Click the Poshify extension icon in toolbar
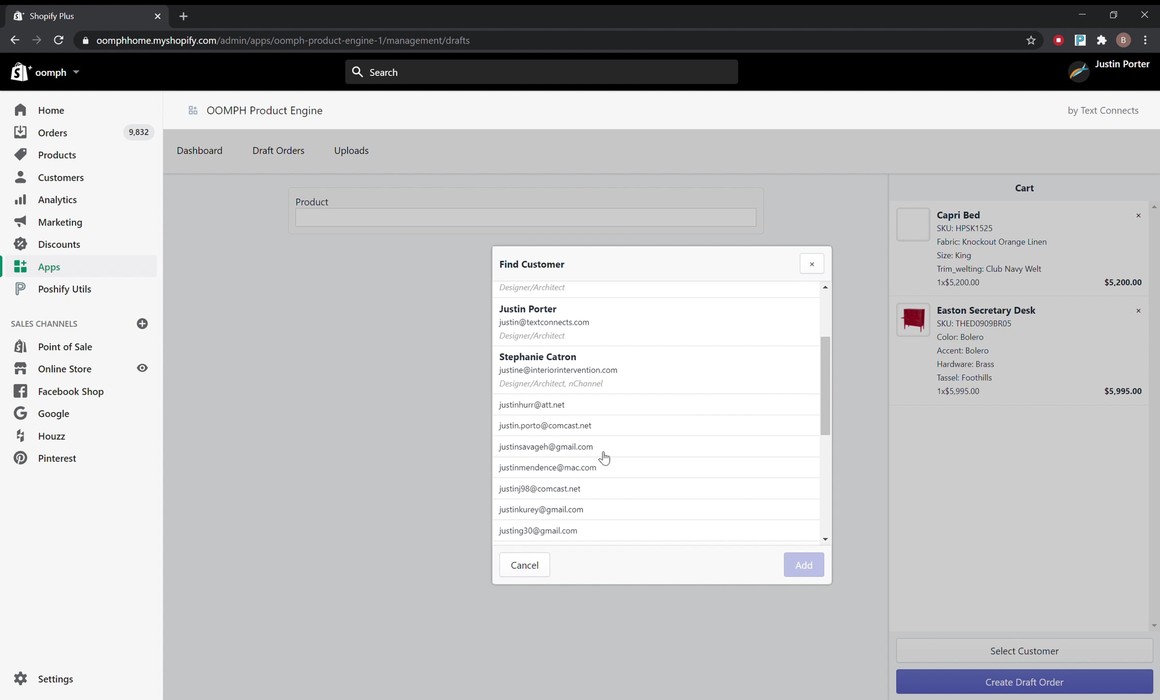The image size is (1160, 700). tap(1080, 41)
